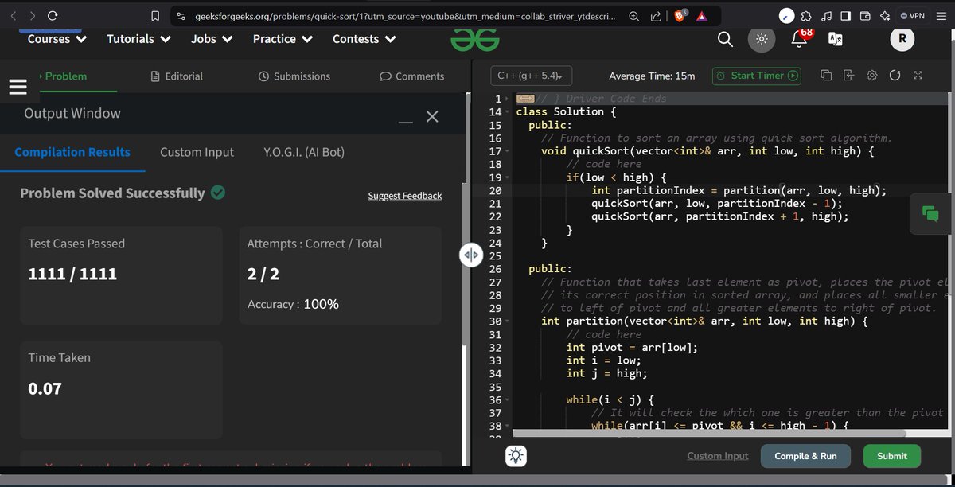Reset the code with the refresh icon
The width and height of the screenshot is (955, 487).
895,76
